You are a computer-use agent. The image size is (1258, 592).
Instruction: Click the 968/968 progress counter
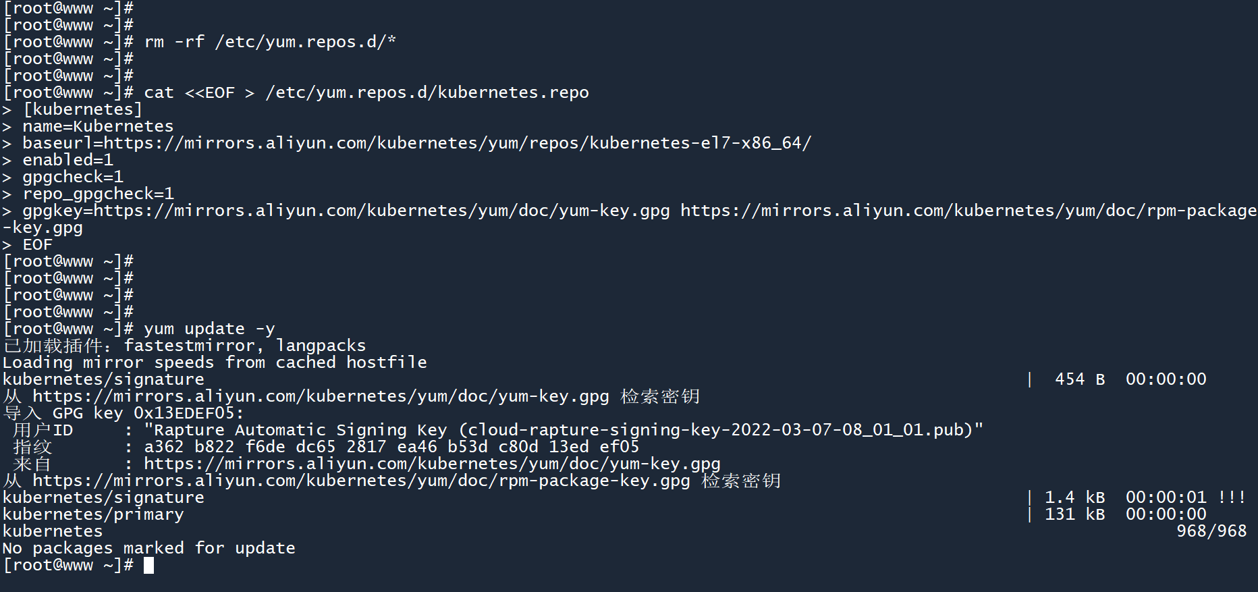(1211, 531)
